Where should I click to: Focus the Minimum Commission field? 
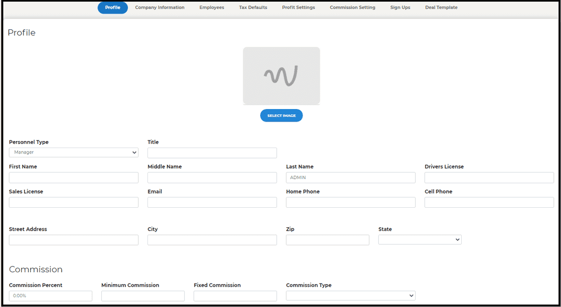(143, 296)
